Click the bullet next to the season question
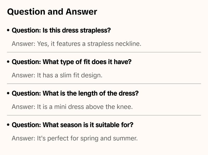208x155 pixels. tap(9, 125)
